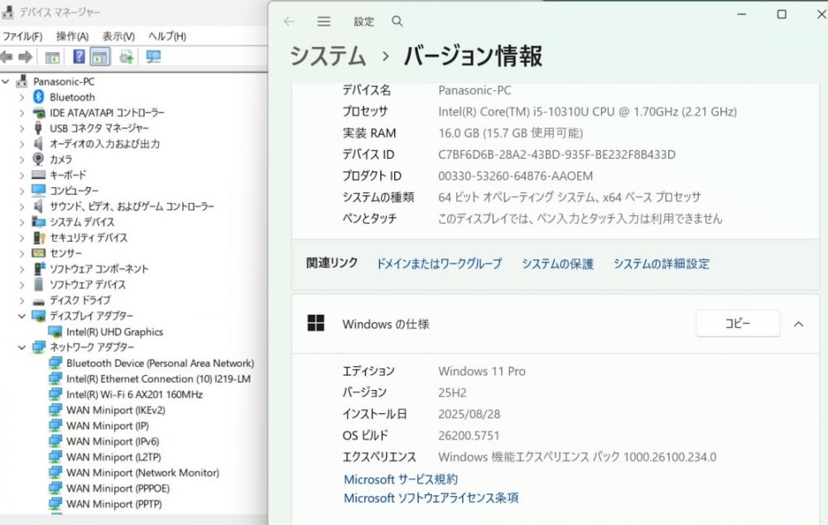Collapse the ネットワーク アダプター category

[22, 347]
